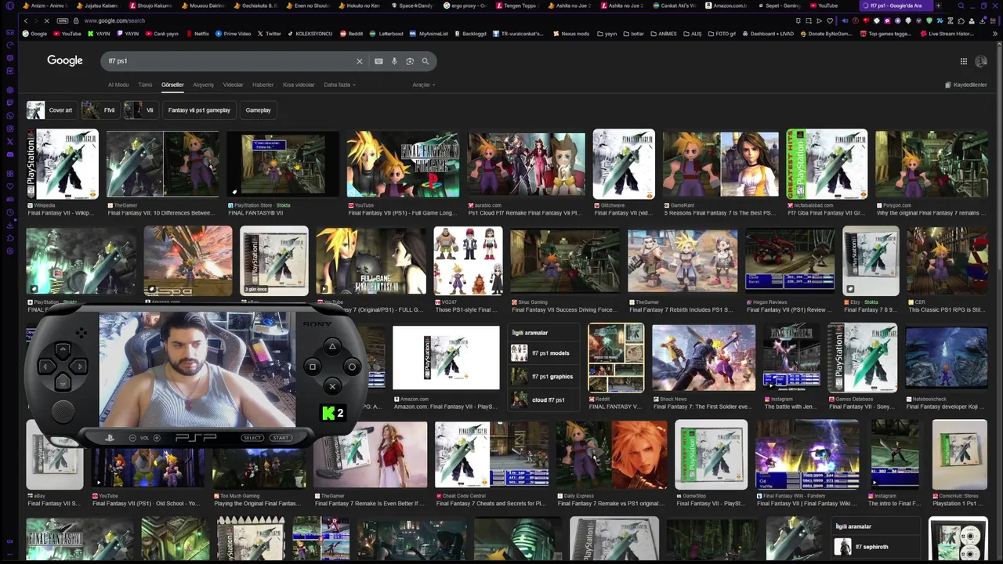The height and width of the screenshot is (564, 1003).
Task: Click the heart bookmark icon in address bar
Action: [x=830, y=20]
